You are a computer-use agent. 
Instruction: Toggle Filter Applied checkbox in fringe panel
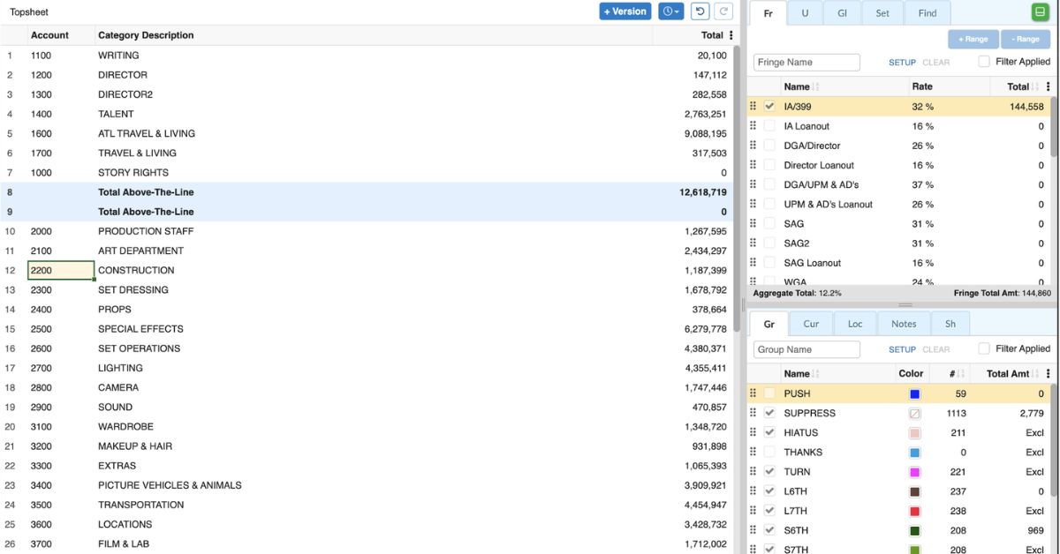coord(984,62)
